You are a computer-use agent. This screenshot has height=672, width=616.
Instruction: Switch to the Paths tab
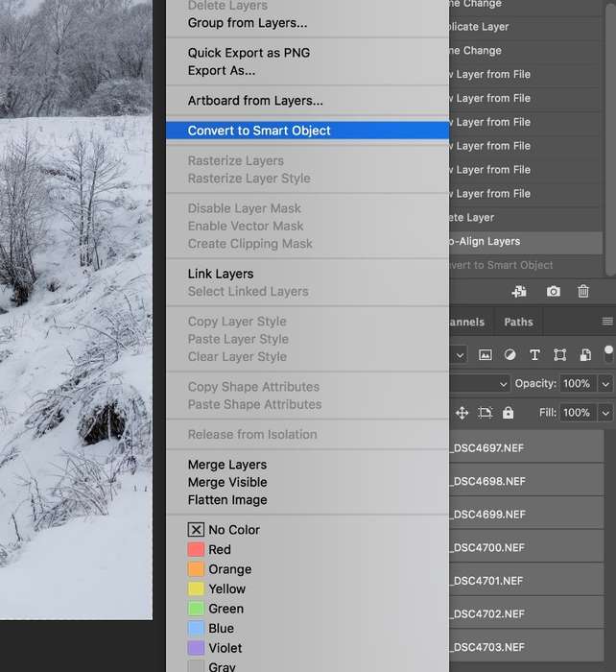pyautogui.click(x=518, y=322)
